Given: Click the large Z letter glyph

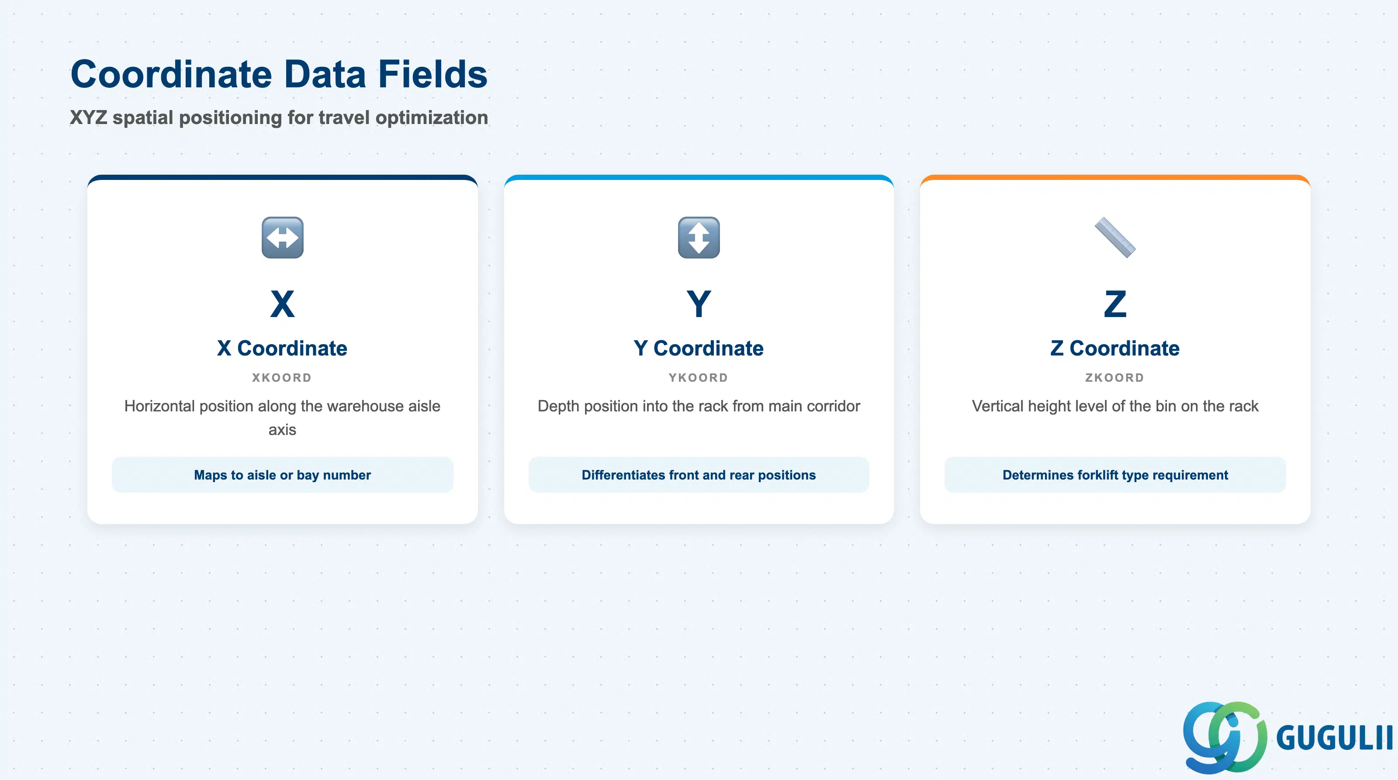Looking at the screenshot, I should pyautogui.click(x=1115, y=304).
